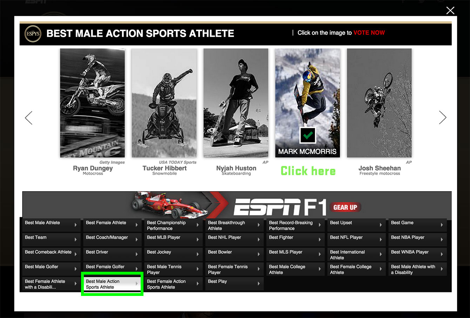Go to Best Female Athlete with a Disability
Viewport: 470px width, 318px height.
pyautogui.click(x=51, y=284)
